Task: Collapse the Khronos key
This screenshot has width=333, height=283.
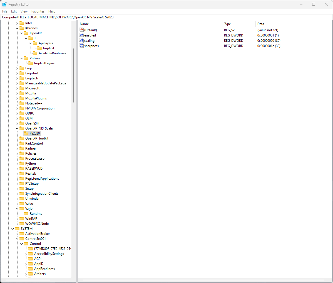Action: tap(17, 28)
